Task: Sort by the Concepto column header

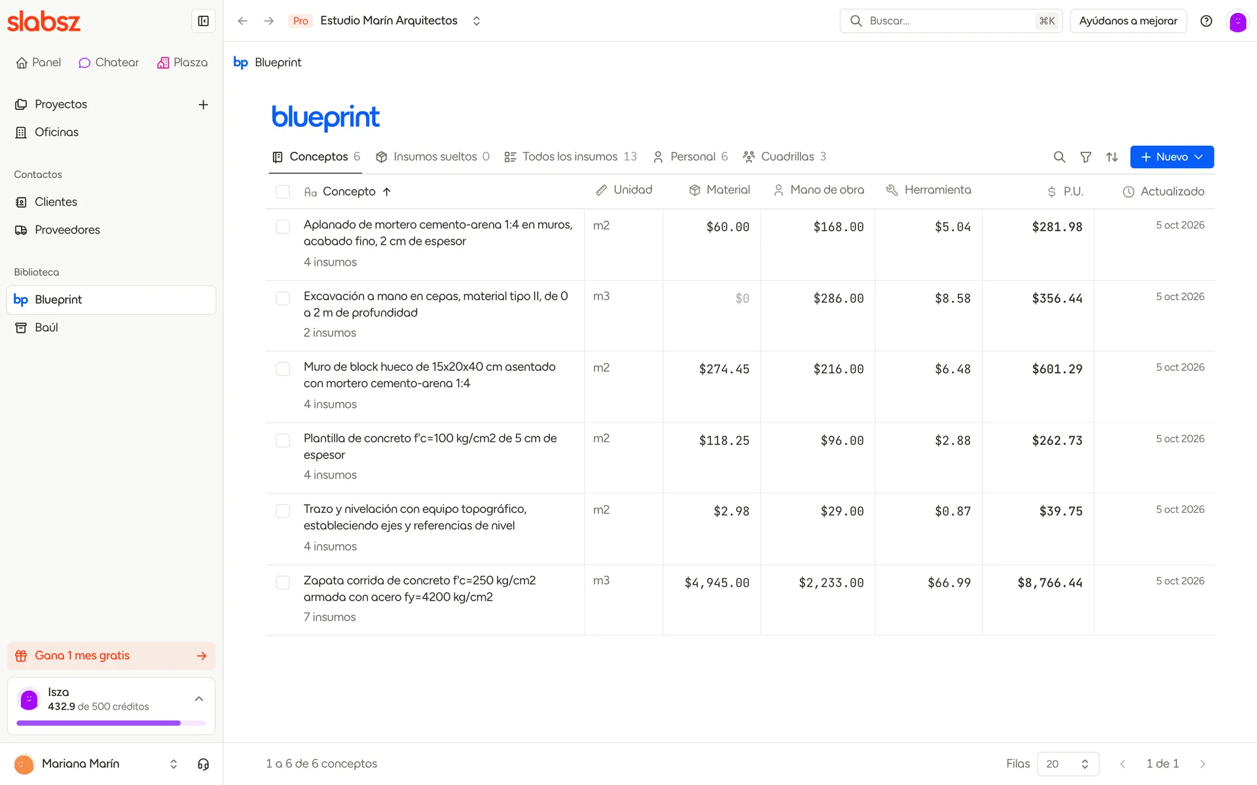Action: point(348,192)
